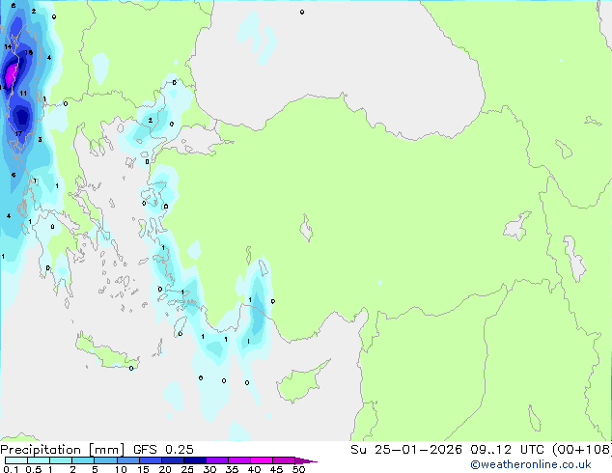The image size is (612, 473).
Task: Click the '17' precipitation value on the map
Action: 18,134
